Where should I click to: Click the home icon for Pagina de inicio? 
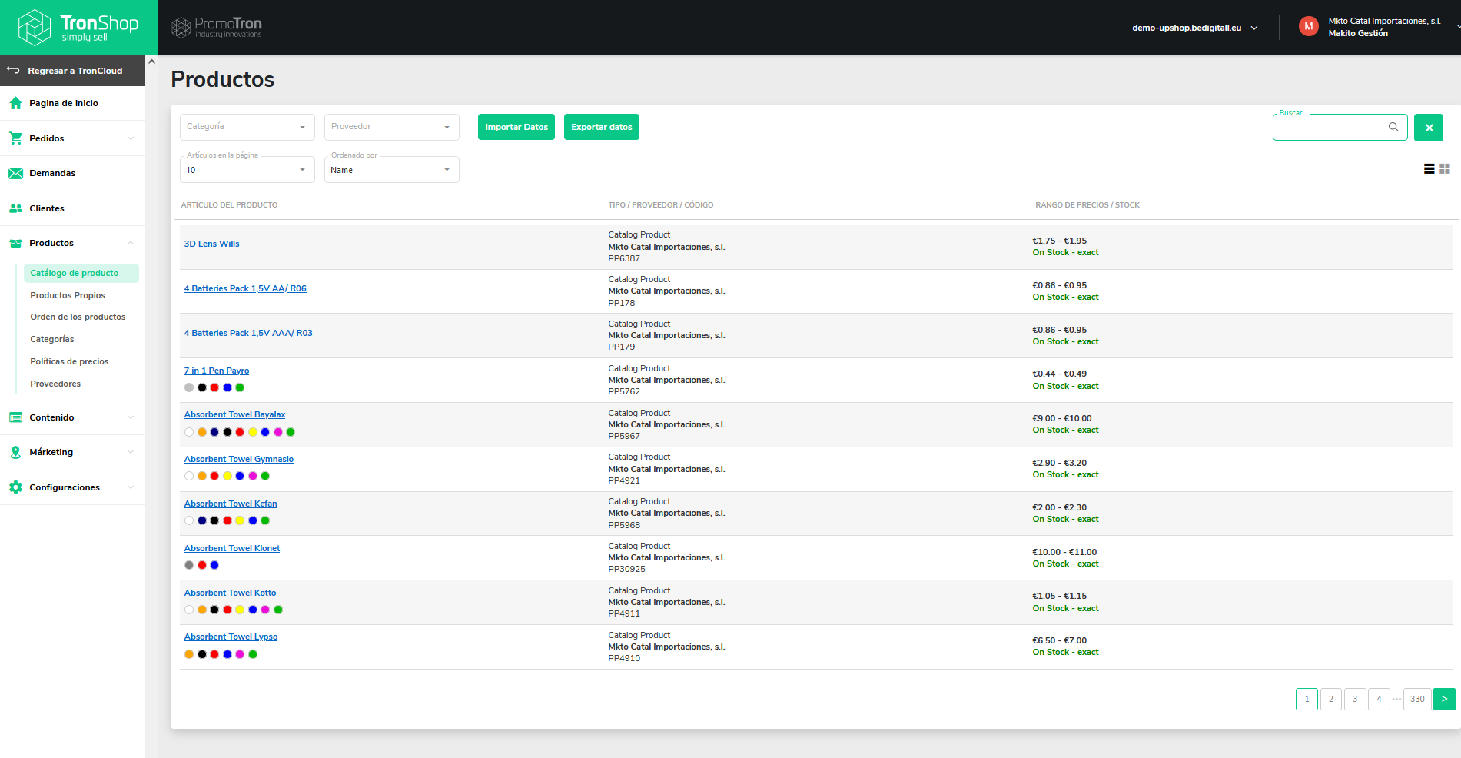15,103
